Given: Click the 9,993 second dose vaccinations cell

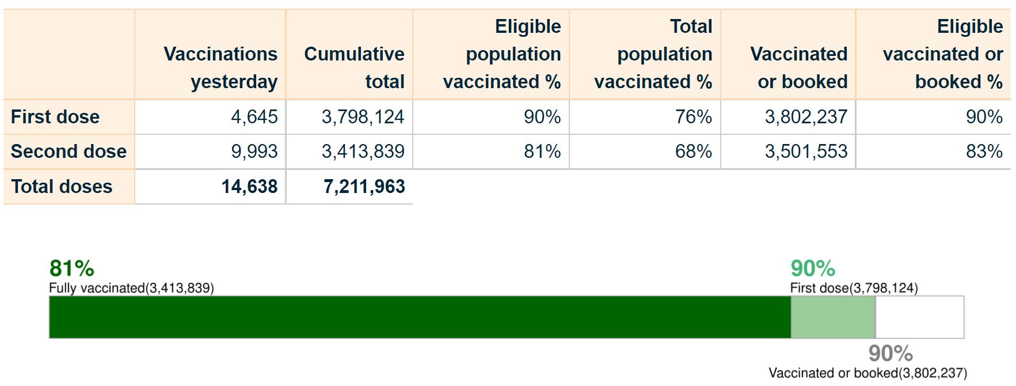Looking at the screenshot, I should click(254, 152).
